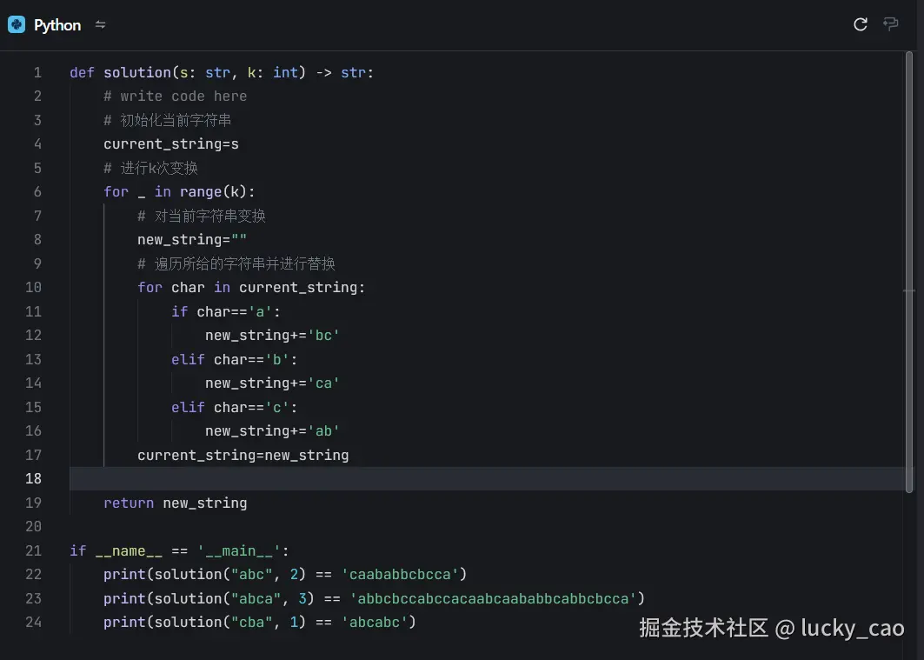Click the '# write code here' comment

click(175, 96)
